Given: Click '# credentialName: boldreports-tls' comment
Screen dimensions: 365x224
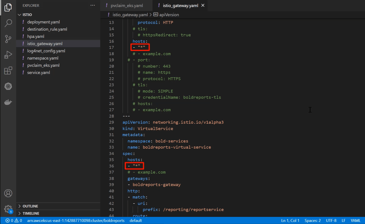Looking at the screenshot, I should [179, 97].
